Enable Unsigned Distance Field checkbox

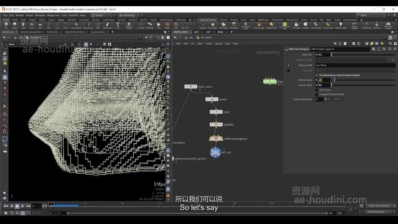click(317, 94)
